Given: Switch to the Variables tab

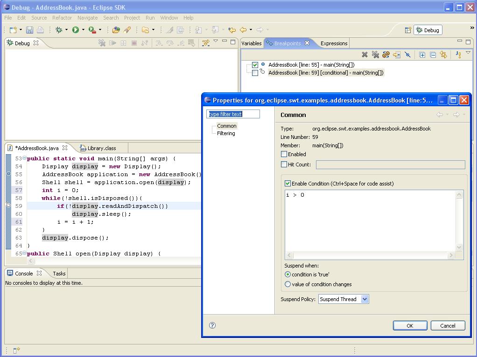Looking at the screenshot, I should coord(251,43).
